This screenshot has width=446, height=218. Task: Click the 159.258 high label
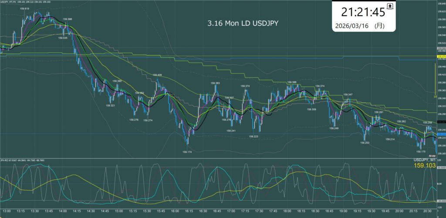click(428, 123)
